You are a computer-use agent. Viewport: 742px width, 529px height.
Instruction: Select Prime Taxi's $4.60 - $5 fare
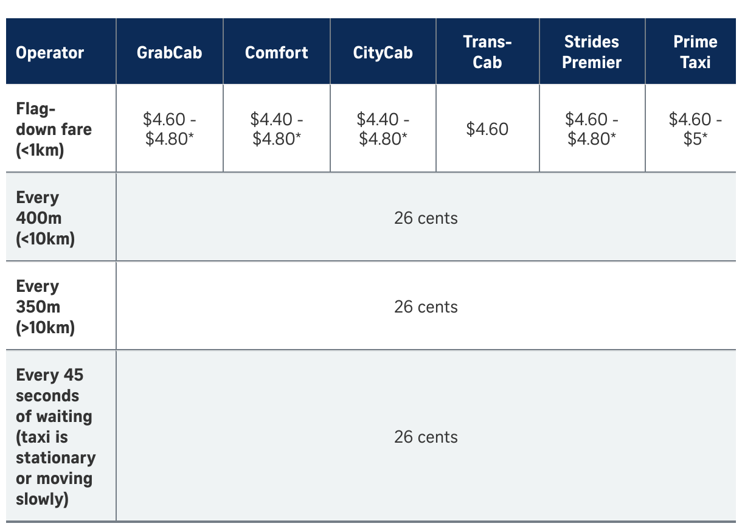(x=695, y=129)
